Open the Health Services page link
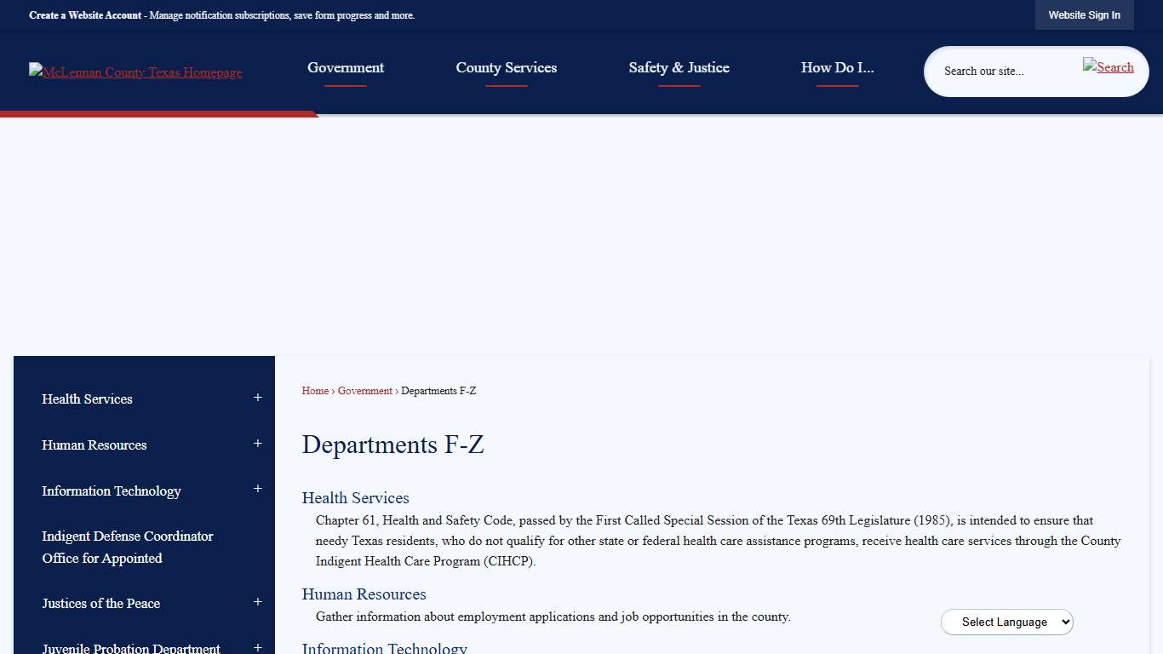Viewport: 1163px width, 654px height. tap(355, 498)
